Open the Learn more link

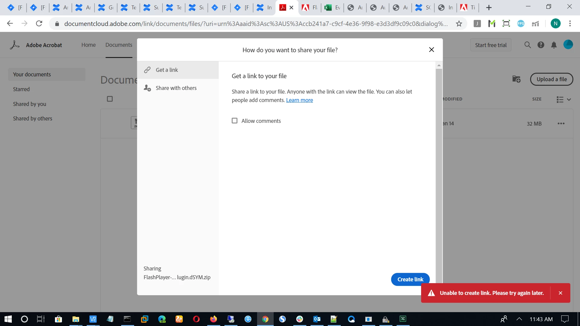click(x=299, y=100)
